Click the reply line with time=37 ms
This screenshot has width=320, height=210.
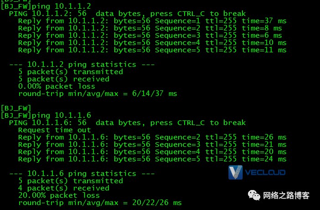click(x=152, y=21)
